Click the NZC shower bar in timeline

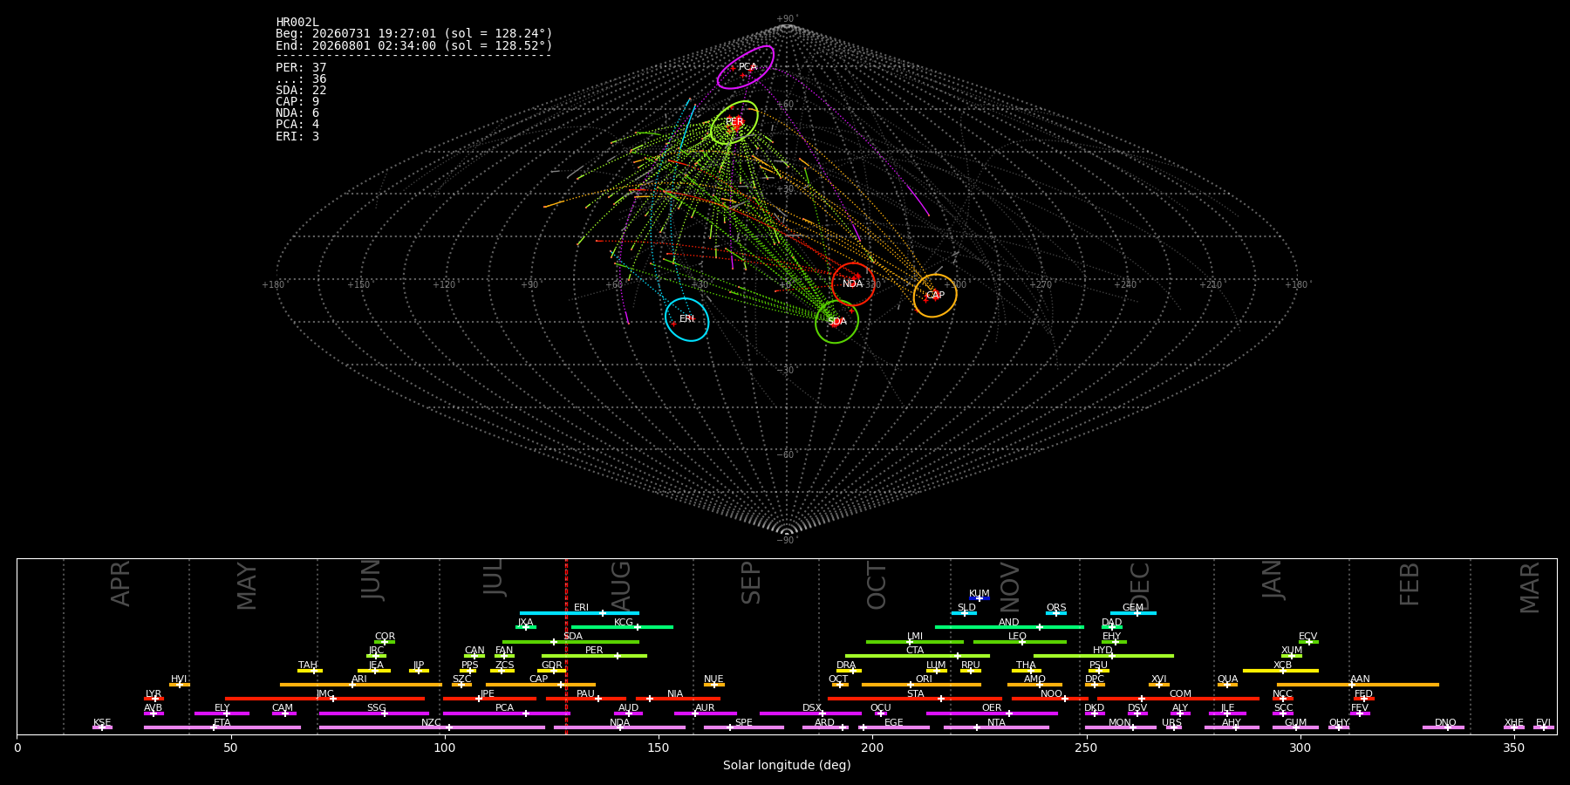click(432, 727)
